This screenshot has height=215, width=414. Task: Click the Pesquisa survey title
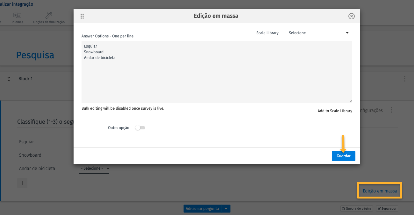(x=35, y=55)
